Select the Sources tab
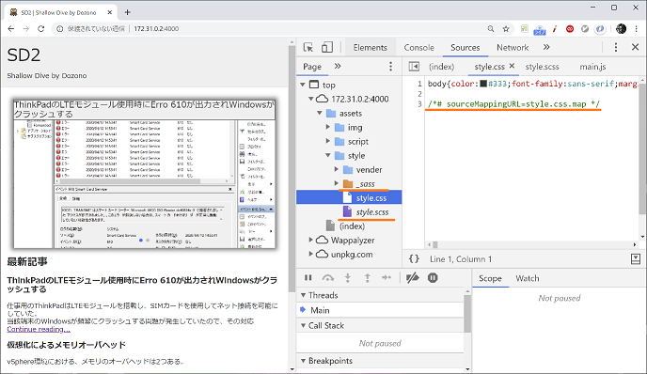This screenshot has height=374, width=647. (x=465, y=47)
